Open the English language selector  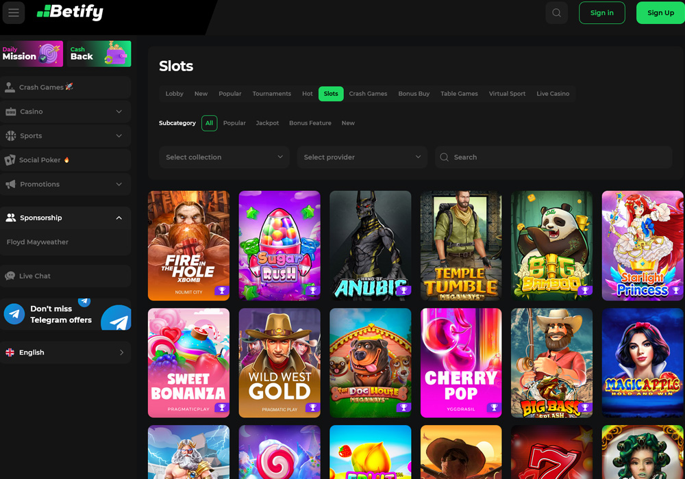point(66,352)
